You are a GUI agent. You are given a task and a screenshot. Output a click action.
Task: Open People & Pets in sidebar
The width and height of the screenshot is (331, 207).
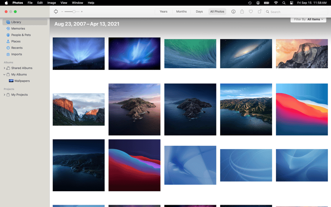coord(25,35)
